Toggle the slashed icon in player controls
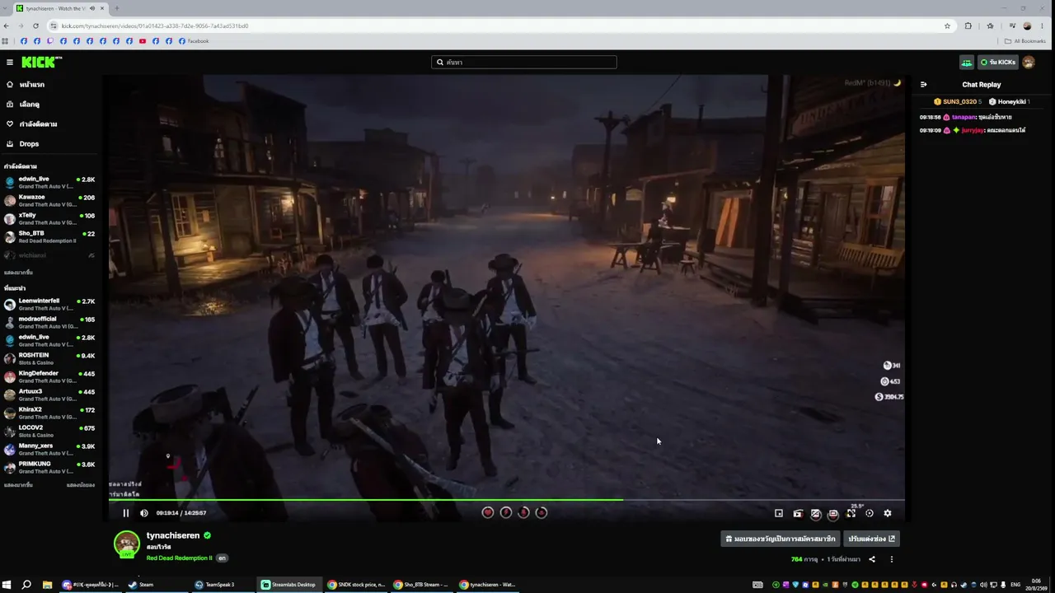The height and width of the screenshot is (593, 1055). click(x=816, y=513)
